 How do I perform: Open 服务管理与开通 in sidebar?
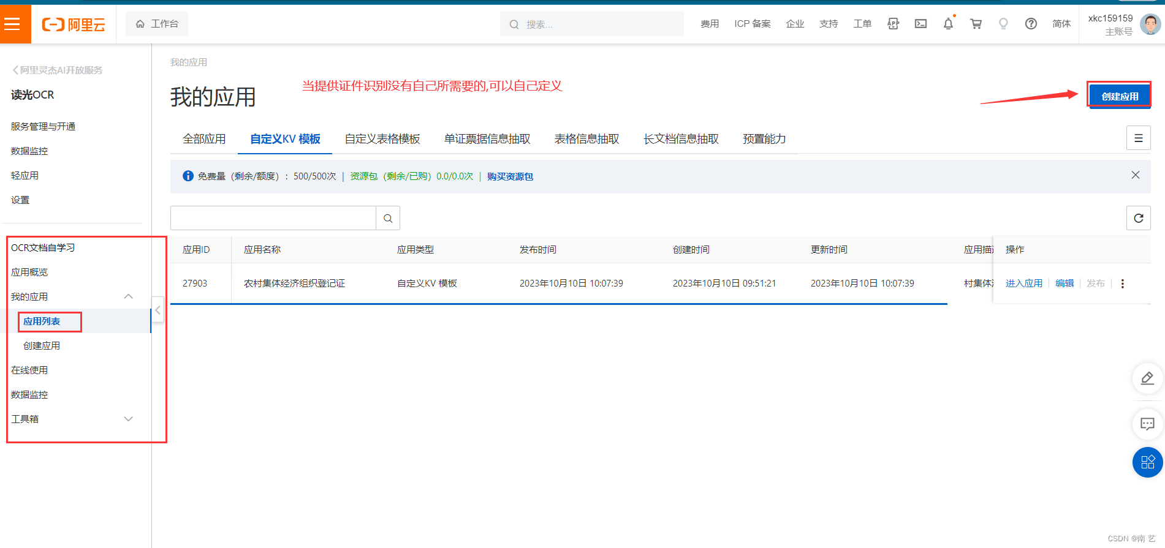[43, 126]
